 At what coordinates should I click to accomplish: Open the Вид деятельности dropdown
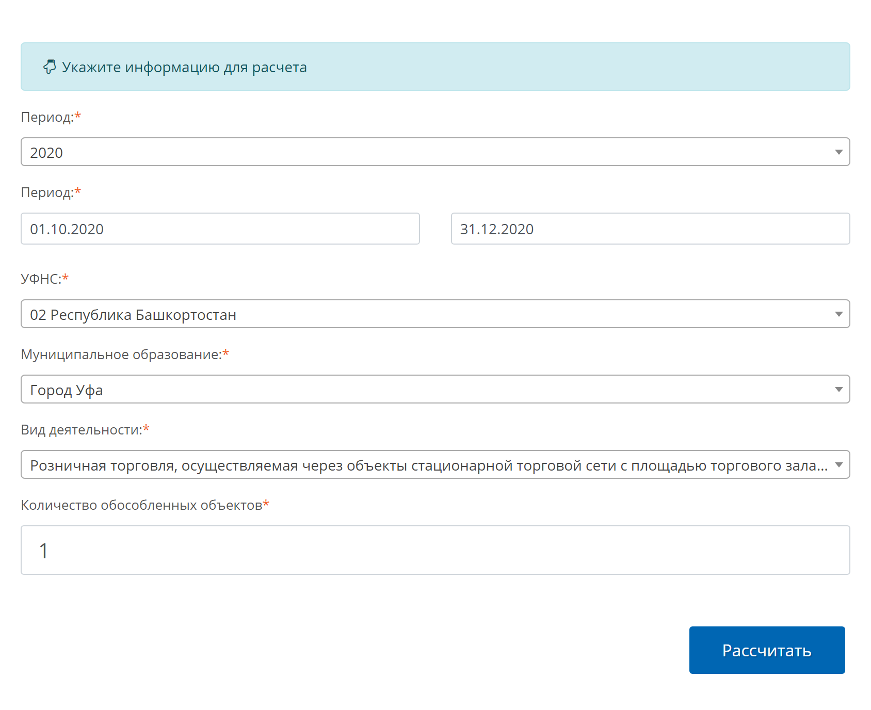click(x=435, y=464)
